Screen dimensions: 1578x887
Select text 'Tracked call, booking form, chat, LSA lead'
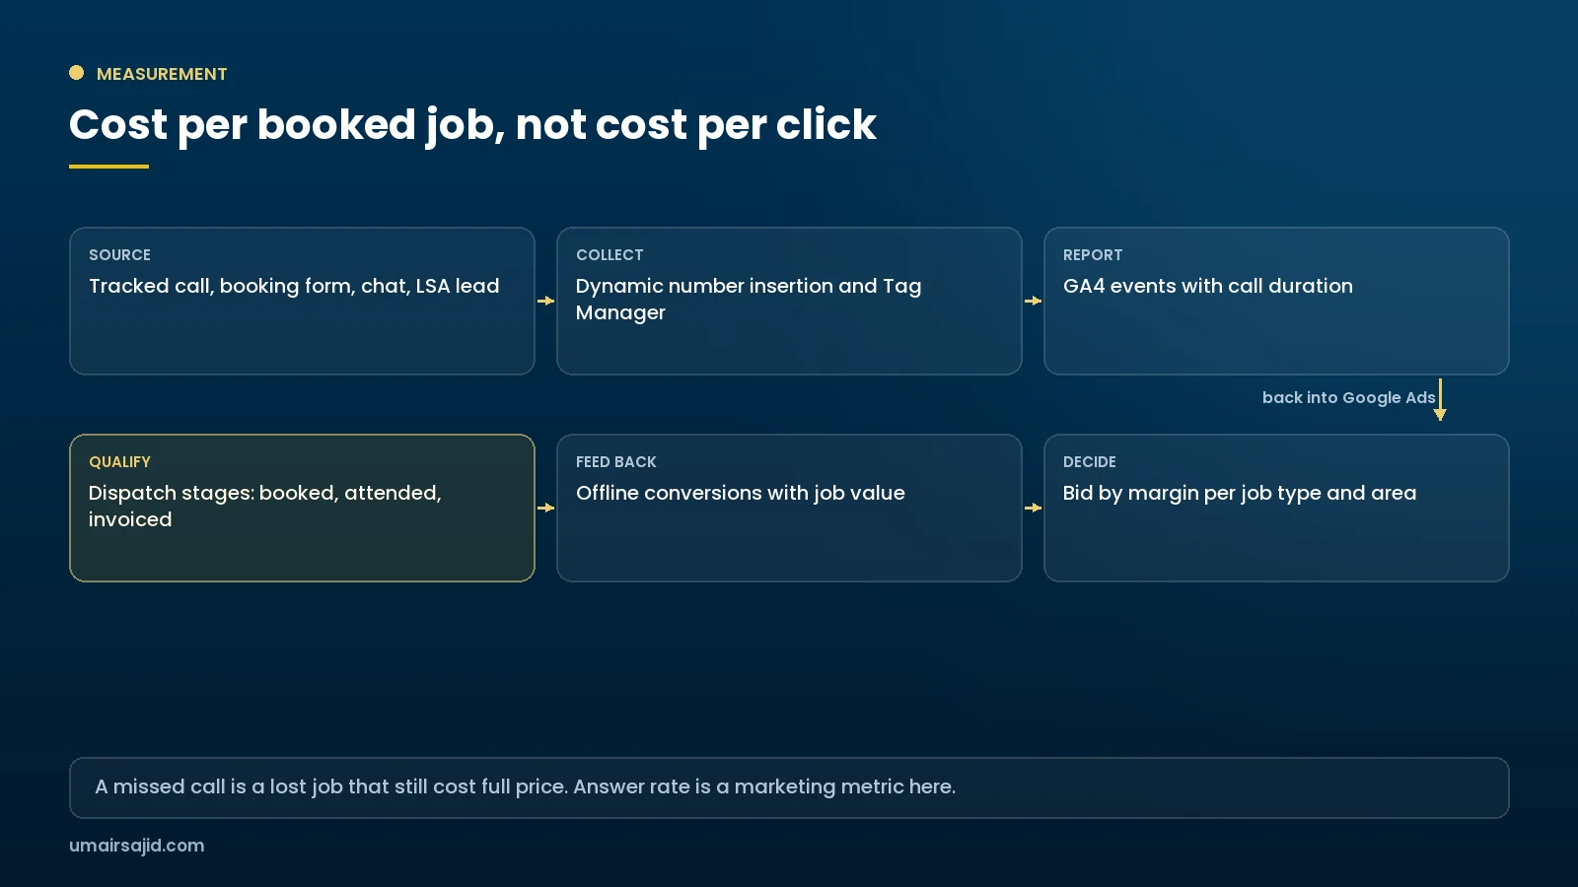tap(294, 286)
